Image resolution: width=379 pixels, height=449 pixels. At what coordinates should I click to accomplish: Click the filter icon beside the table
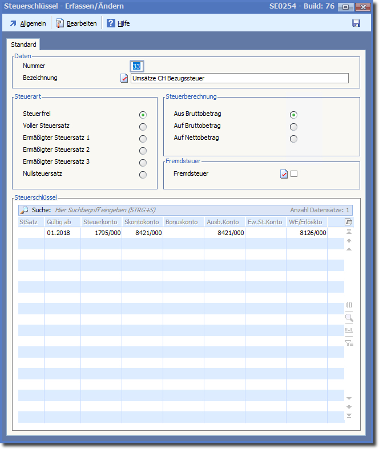pos(349,343)
